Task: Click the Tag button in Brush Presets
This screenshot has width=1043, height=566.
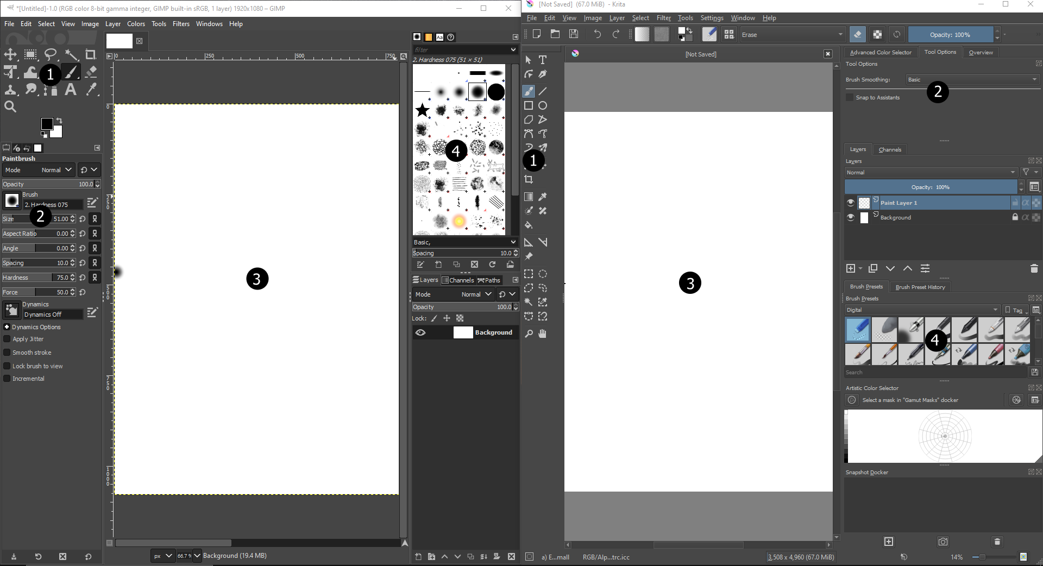Action: [x=1015, y=310]
